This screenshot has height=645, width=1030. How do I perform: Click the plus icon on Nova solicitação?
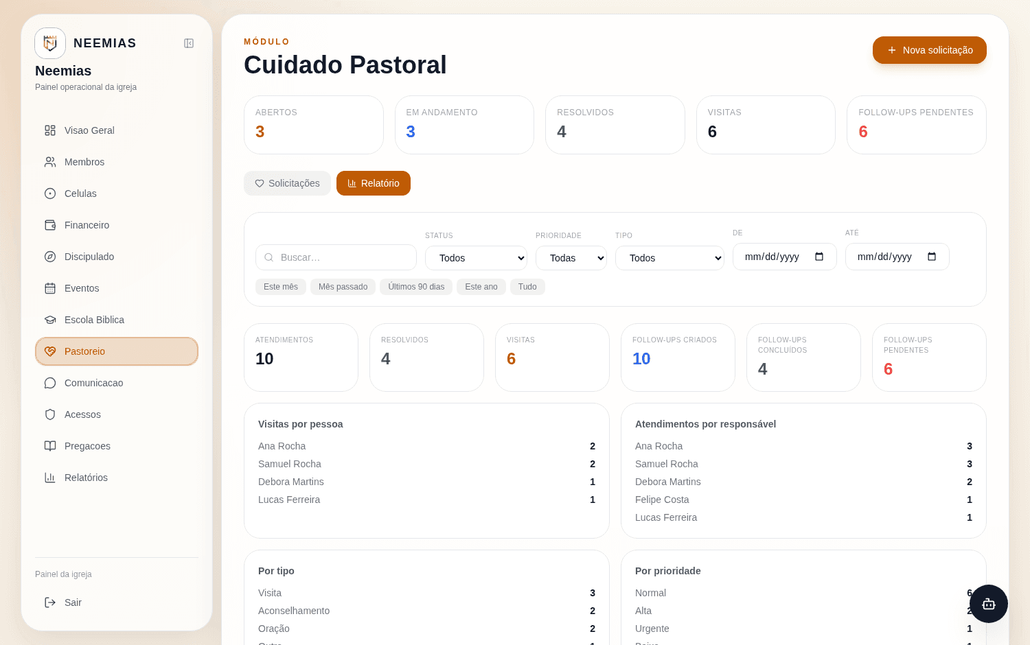click(892, 50)
